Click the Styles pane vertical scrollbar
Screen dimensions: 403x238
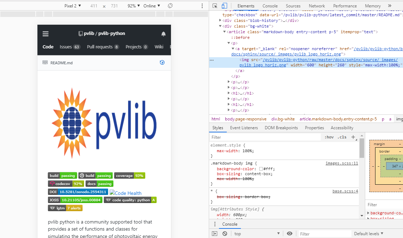point(362,148)
